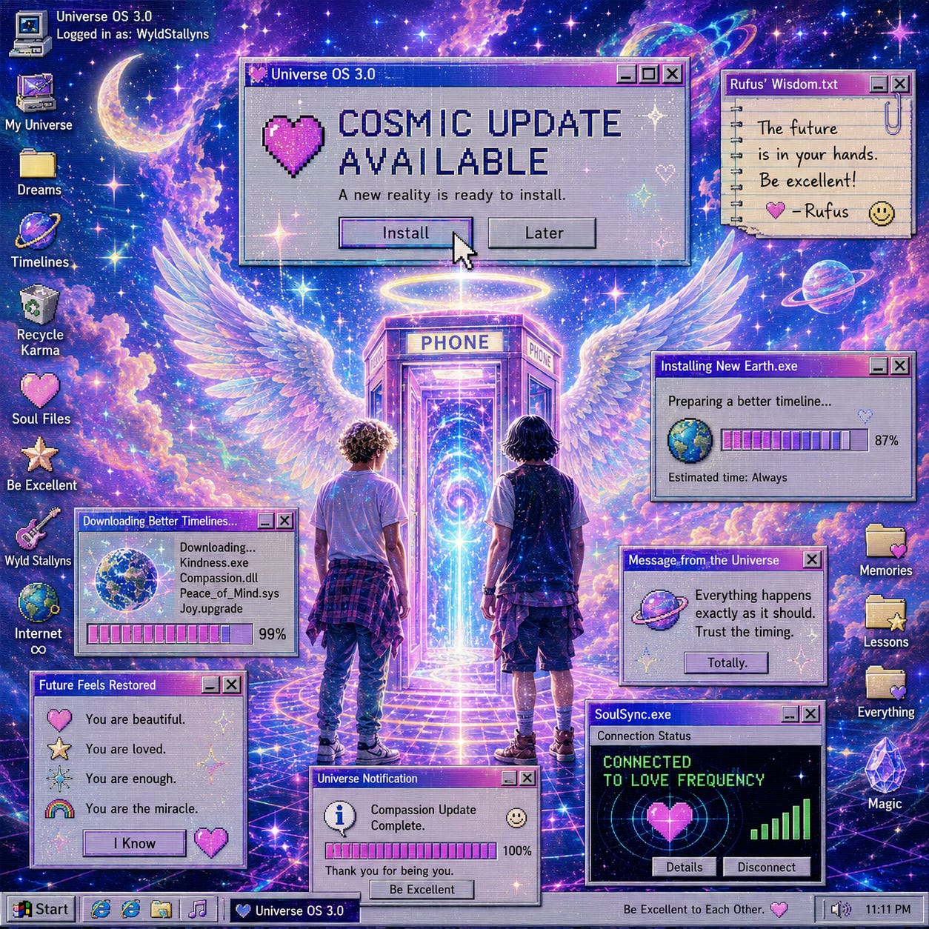Click the 87% New Earth progress bar
Screen dimensions: 929x929
[x=793, y=440]
